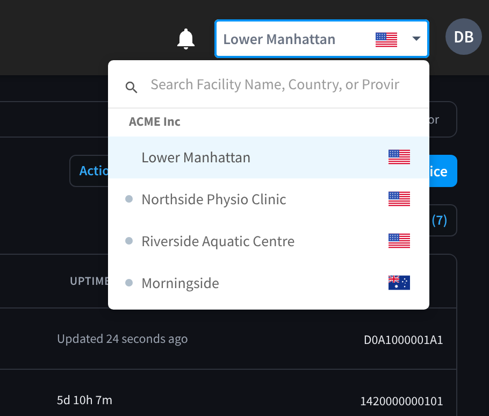The image size is (489, 416).
Task: Click the button showing count (7)
Action: pyautogui.click(x=443, y=220)
